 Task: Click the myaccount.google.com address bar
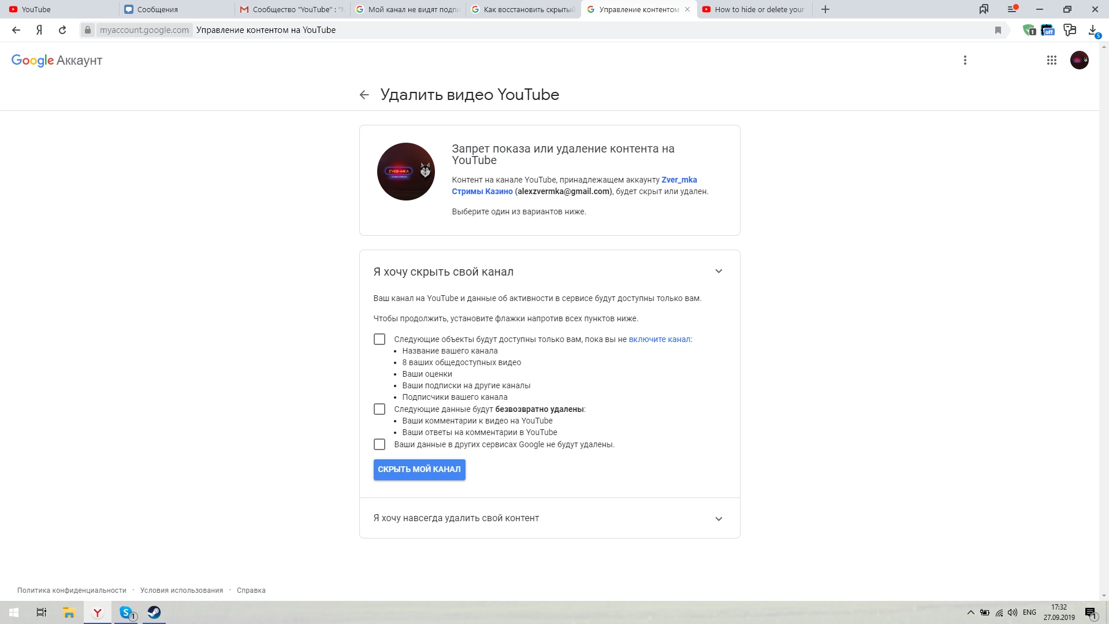coord(144,30)
